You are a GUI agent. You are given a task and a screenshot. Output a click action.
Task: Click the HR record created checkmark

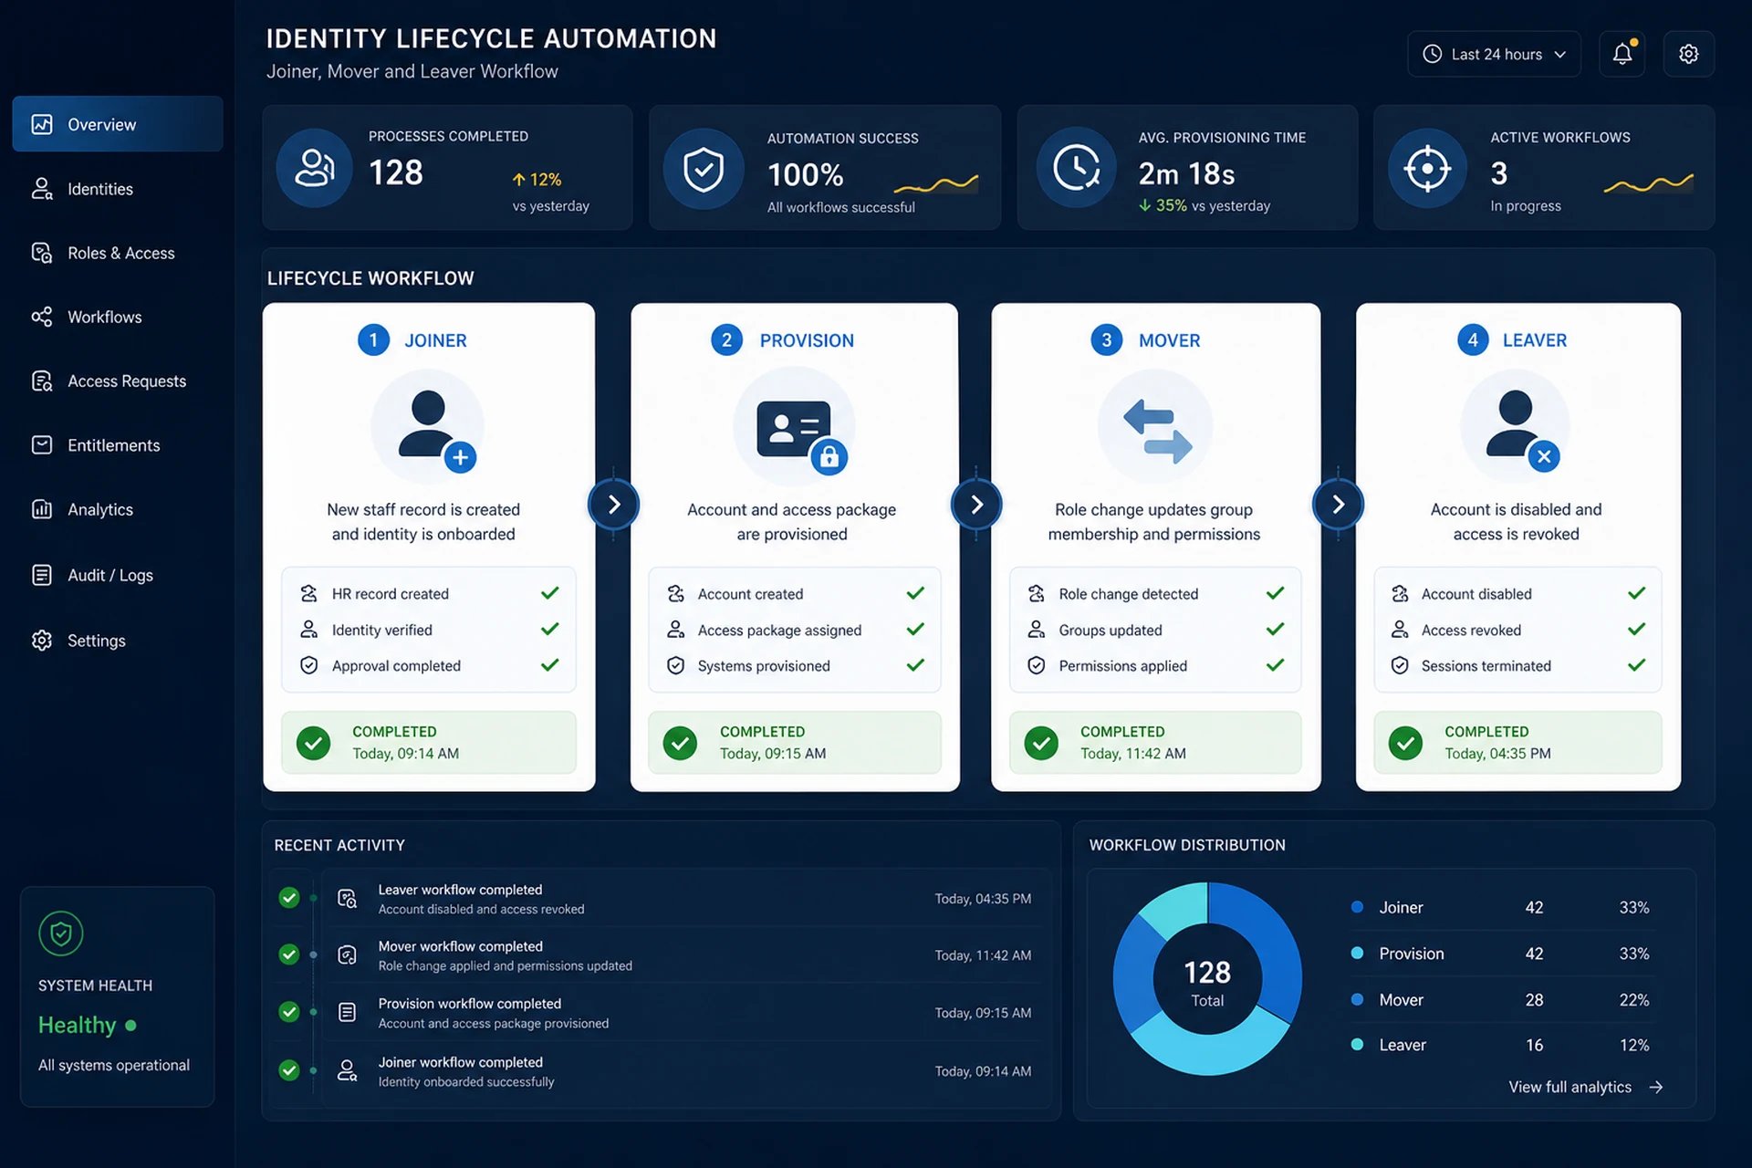[549, 593]
